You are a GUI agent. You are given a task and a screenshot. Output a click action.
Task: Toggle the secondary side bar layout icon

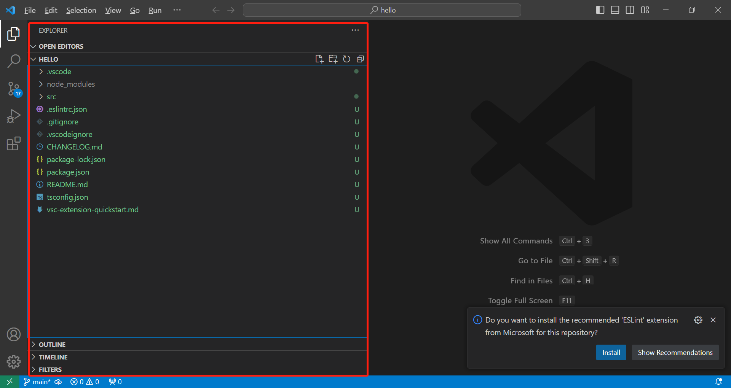click(630, 10)
